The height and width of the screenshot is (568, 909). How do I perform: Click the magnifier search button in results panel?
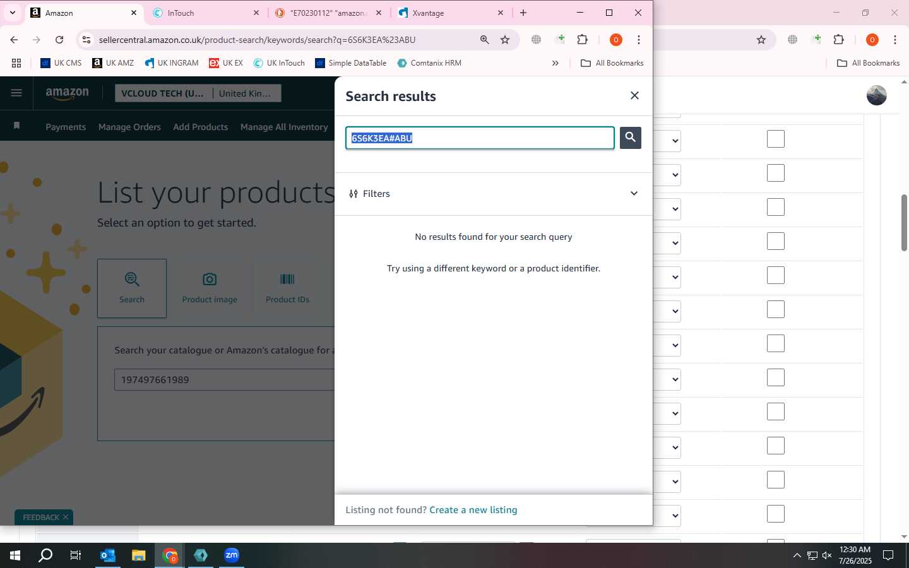pos(630,138)
